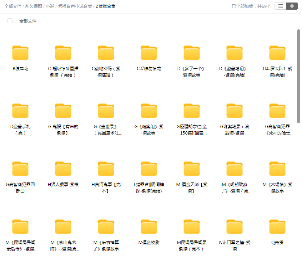Navigate to 小说 breadcrumb folder
Viewport: 302px width, 258px height.
coord(50,6)
